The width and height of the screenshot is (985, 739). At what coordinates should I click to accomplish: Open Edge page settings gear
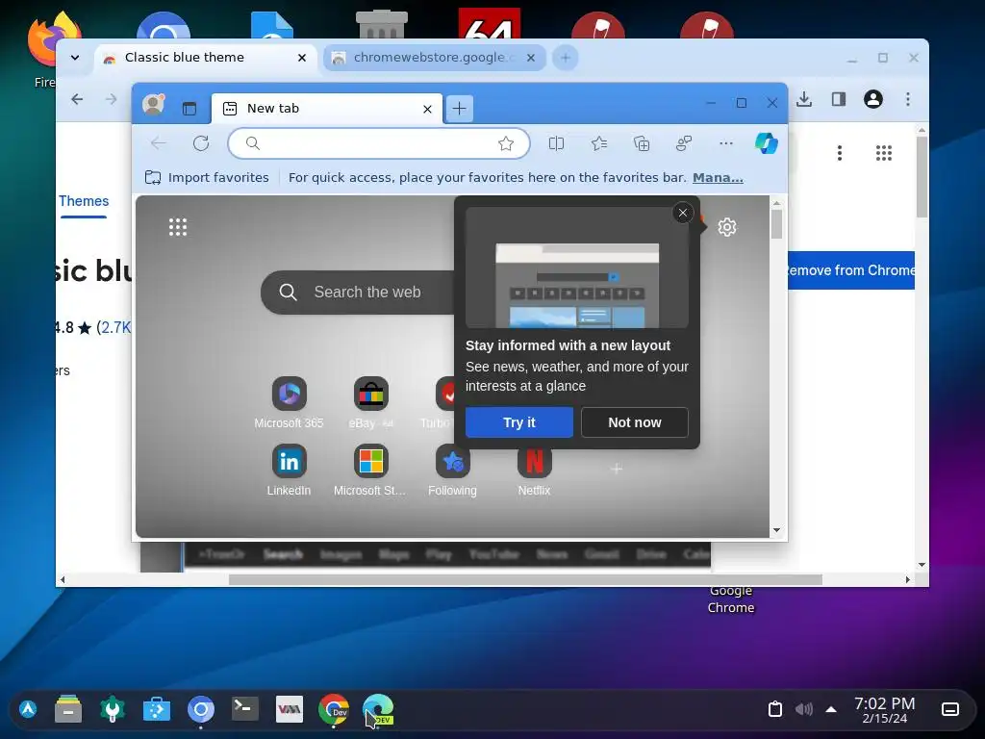727,227
